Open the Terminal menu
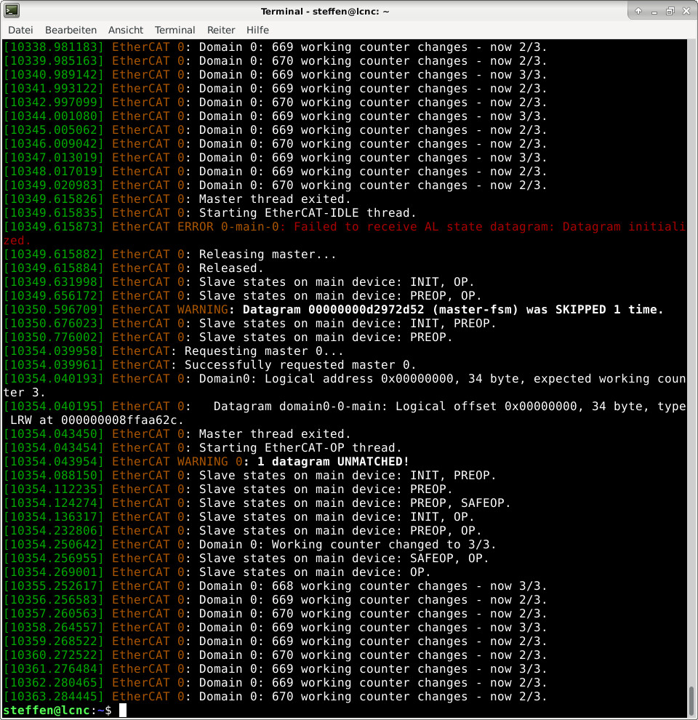The image size is (698, 720). [174, 30]
